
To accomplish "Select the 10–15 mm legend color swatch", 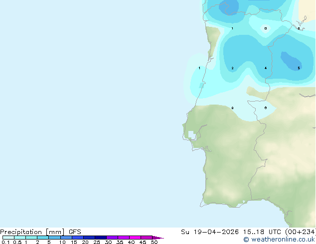I will click(x=66, y=238).
